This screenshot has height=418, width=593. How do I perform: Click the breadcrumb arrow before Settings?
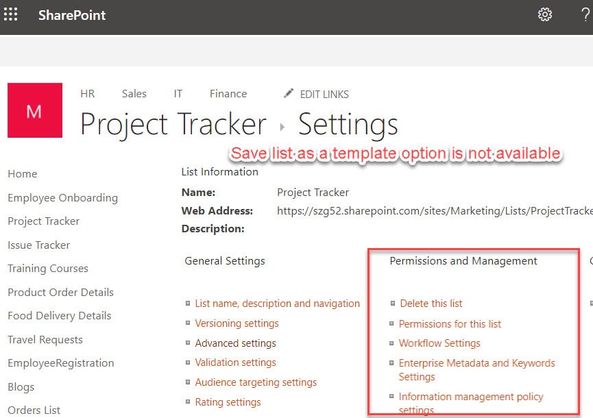[x=282, y=127]
